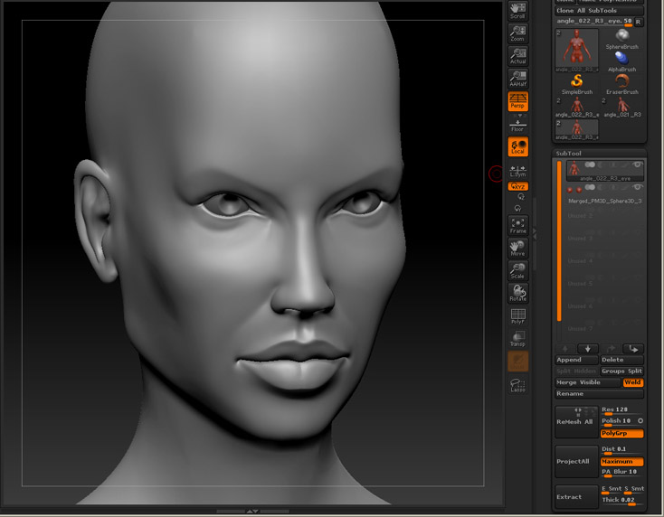Toggle Transp transparency mode
Viewport: 664px width, 517px height.
[x=518, y=338]
